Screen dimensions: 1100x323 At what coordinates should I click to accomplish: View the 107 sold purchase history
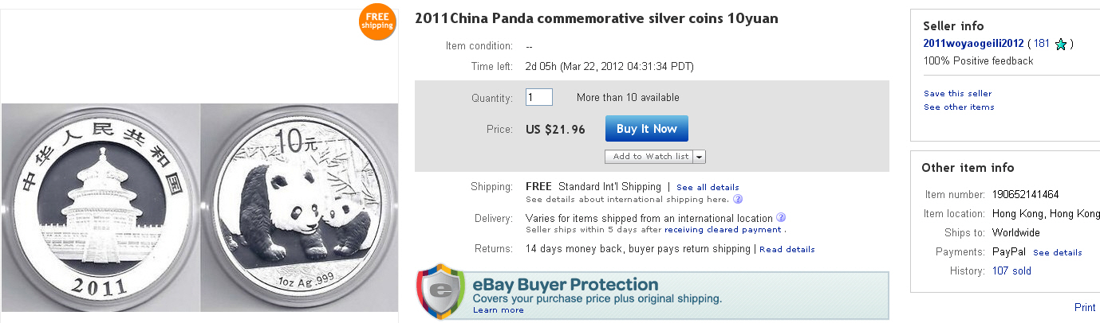coord(1011,271)
